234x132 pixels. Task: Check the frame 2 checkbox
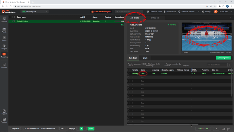(x=128, y=77)
